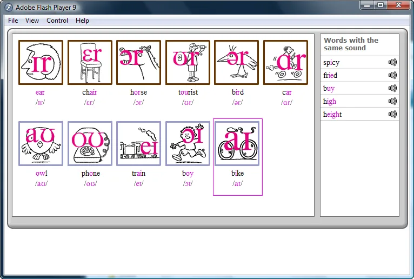Click the 'chair' word label
Image resolution: width=414 pixels, height=279 pixels.
(x=90, y=92)
